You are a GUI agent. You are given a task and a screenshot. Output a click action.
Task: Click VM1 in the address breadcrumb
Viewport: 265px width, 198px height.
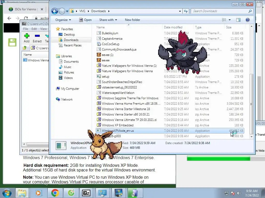[x=82, y=11]
